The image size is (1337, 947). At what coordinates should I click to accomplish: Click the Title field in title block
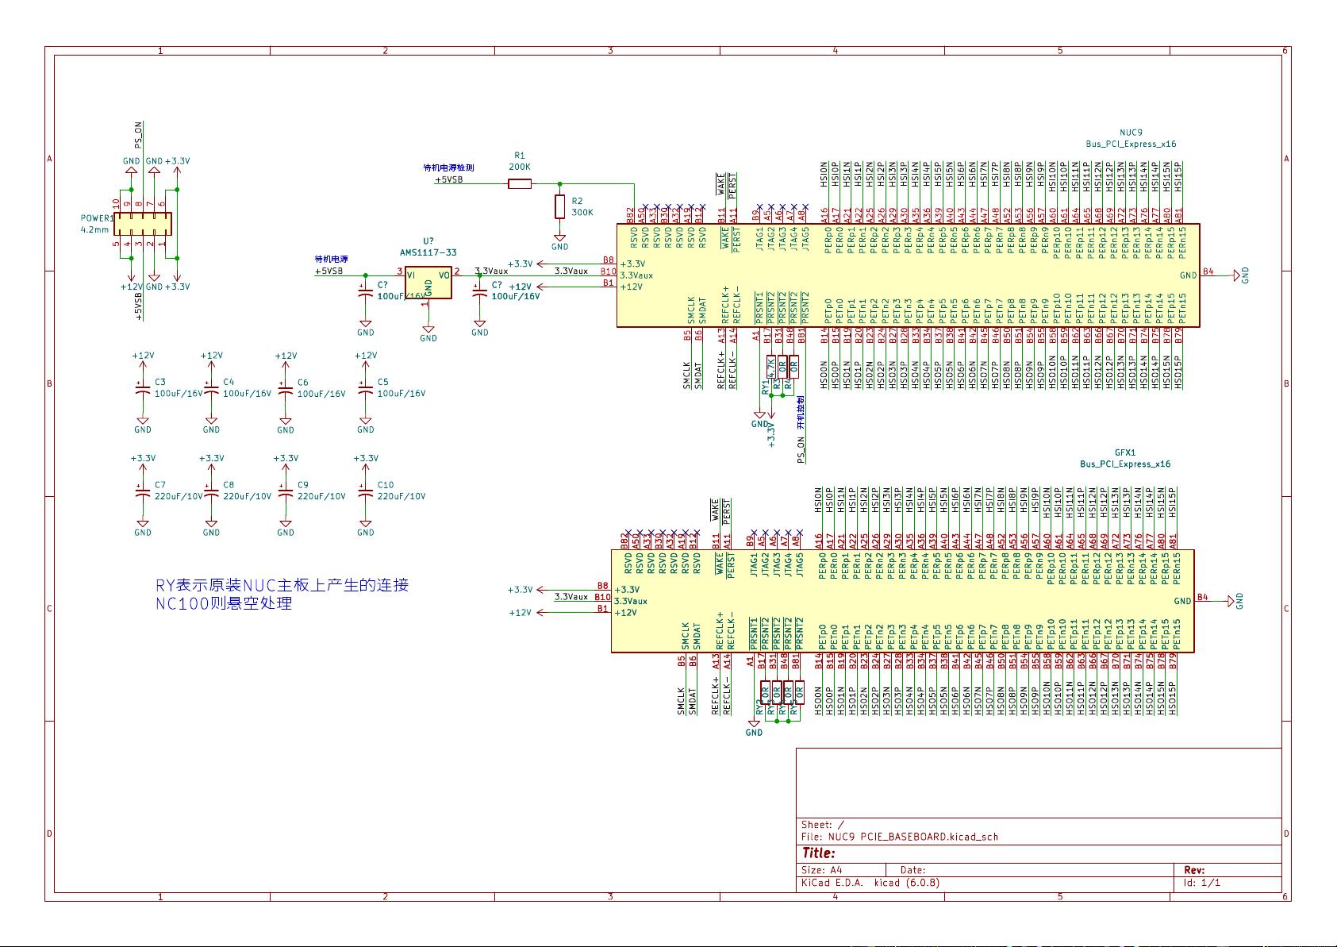click(x=818, y=853)
